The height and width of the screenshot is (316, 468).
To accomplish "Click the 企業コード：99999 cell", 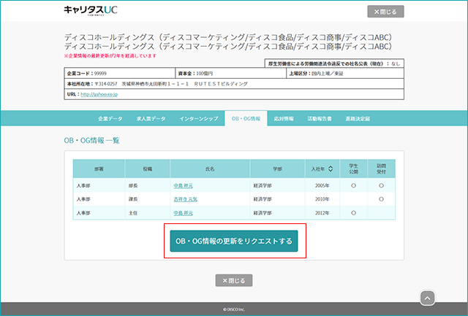I will (x=120, y=73).
